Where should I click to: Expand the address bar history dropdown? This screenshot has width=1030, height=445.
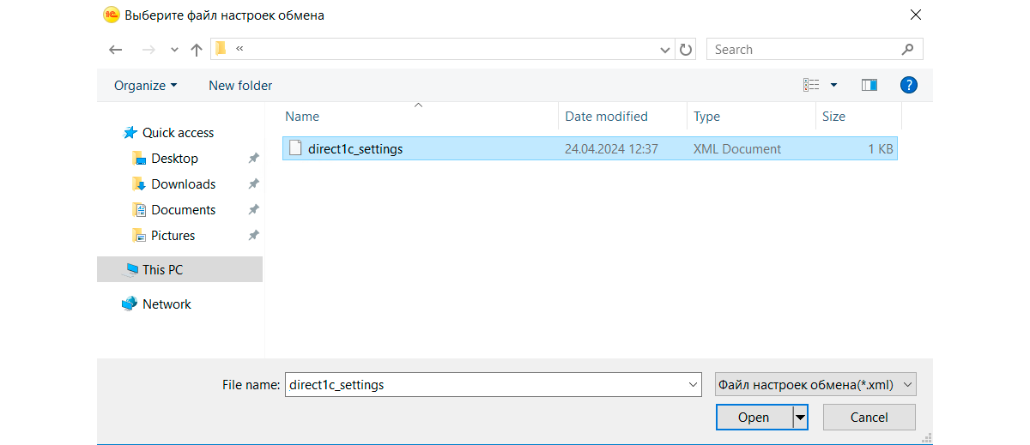pos(665,50)
